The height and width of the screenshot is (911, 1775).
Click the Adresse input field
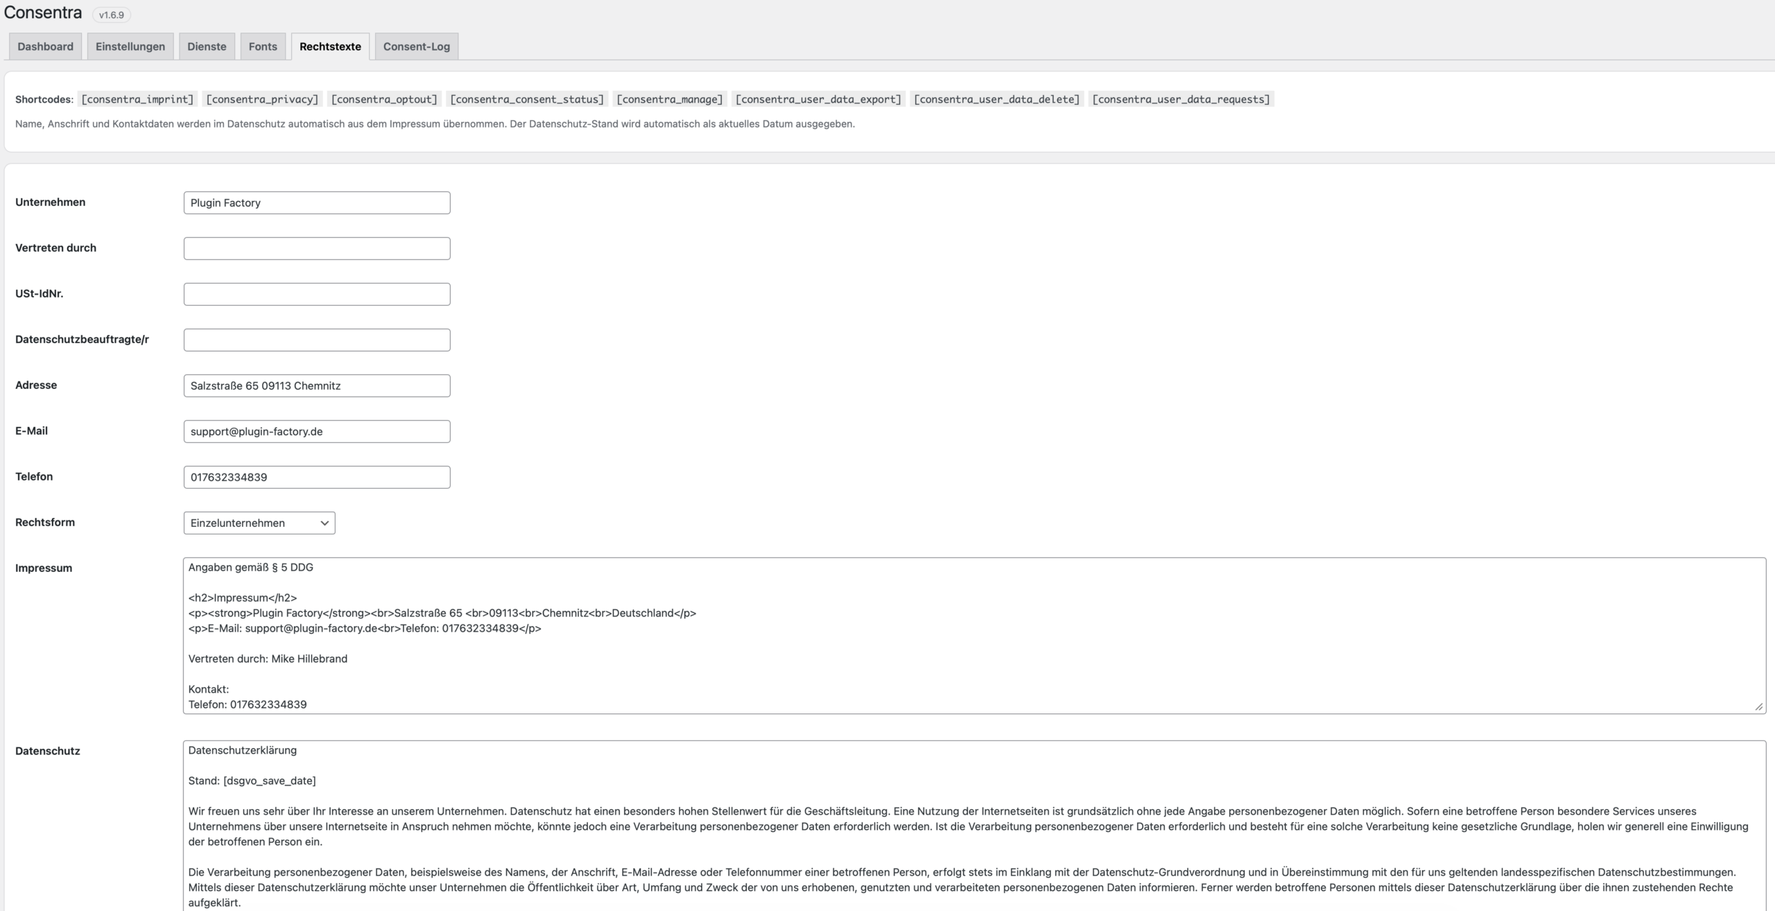click(317, 386)
